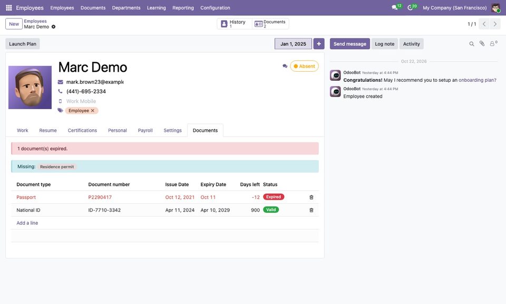
Task: Switch to the Payroll tab
Action: click(145, 130)
